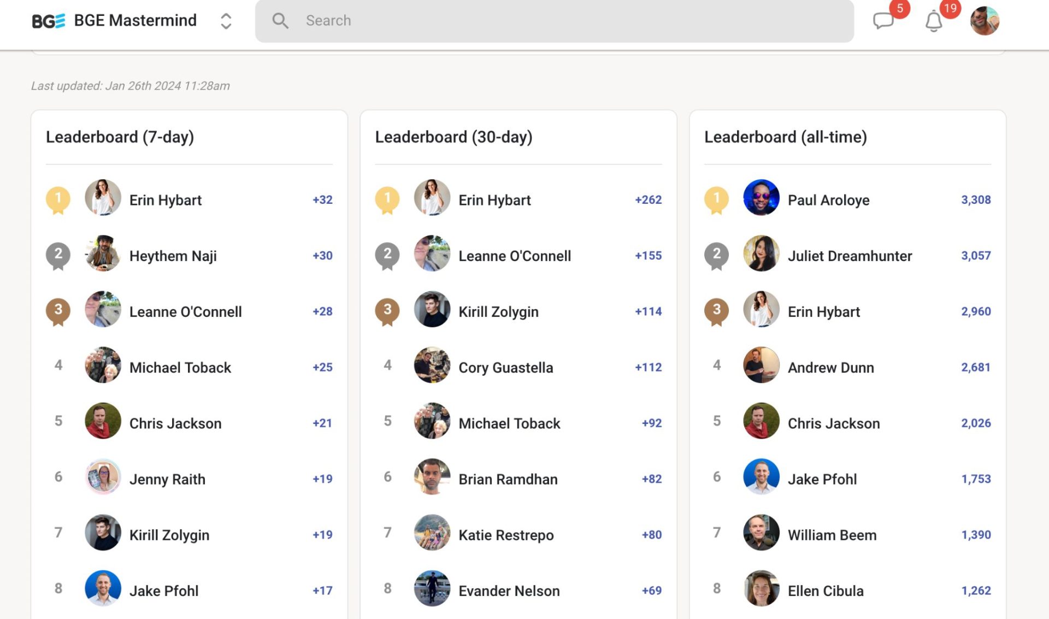1049x619 pixels.
Task: Click the search magnifier icon
Action: [280, 21]
